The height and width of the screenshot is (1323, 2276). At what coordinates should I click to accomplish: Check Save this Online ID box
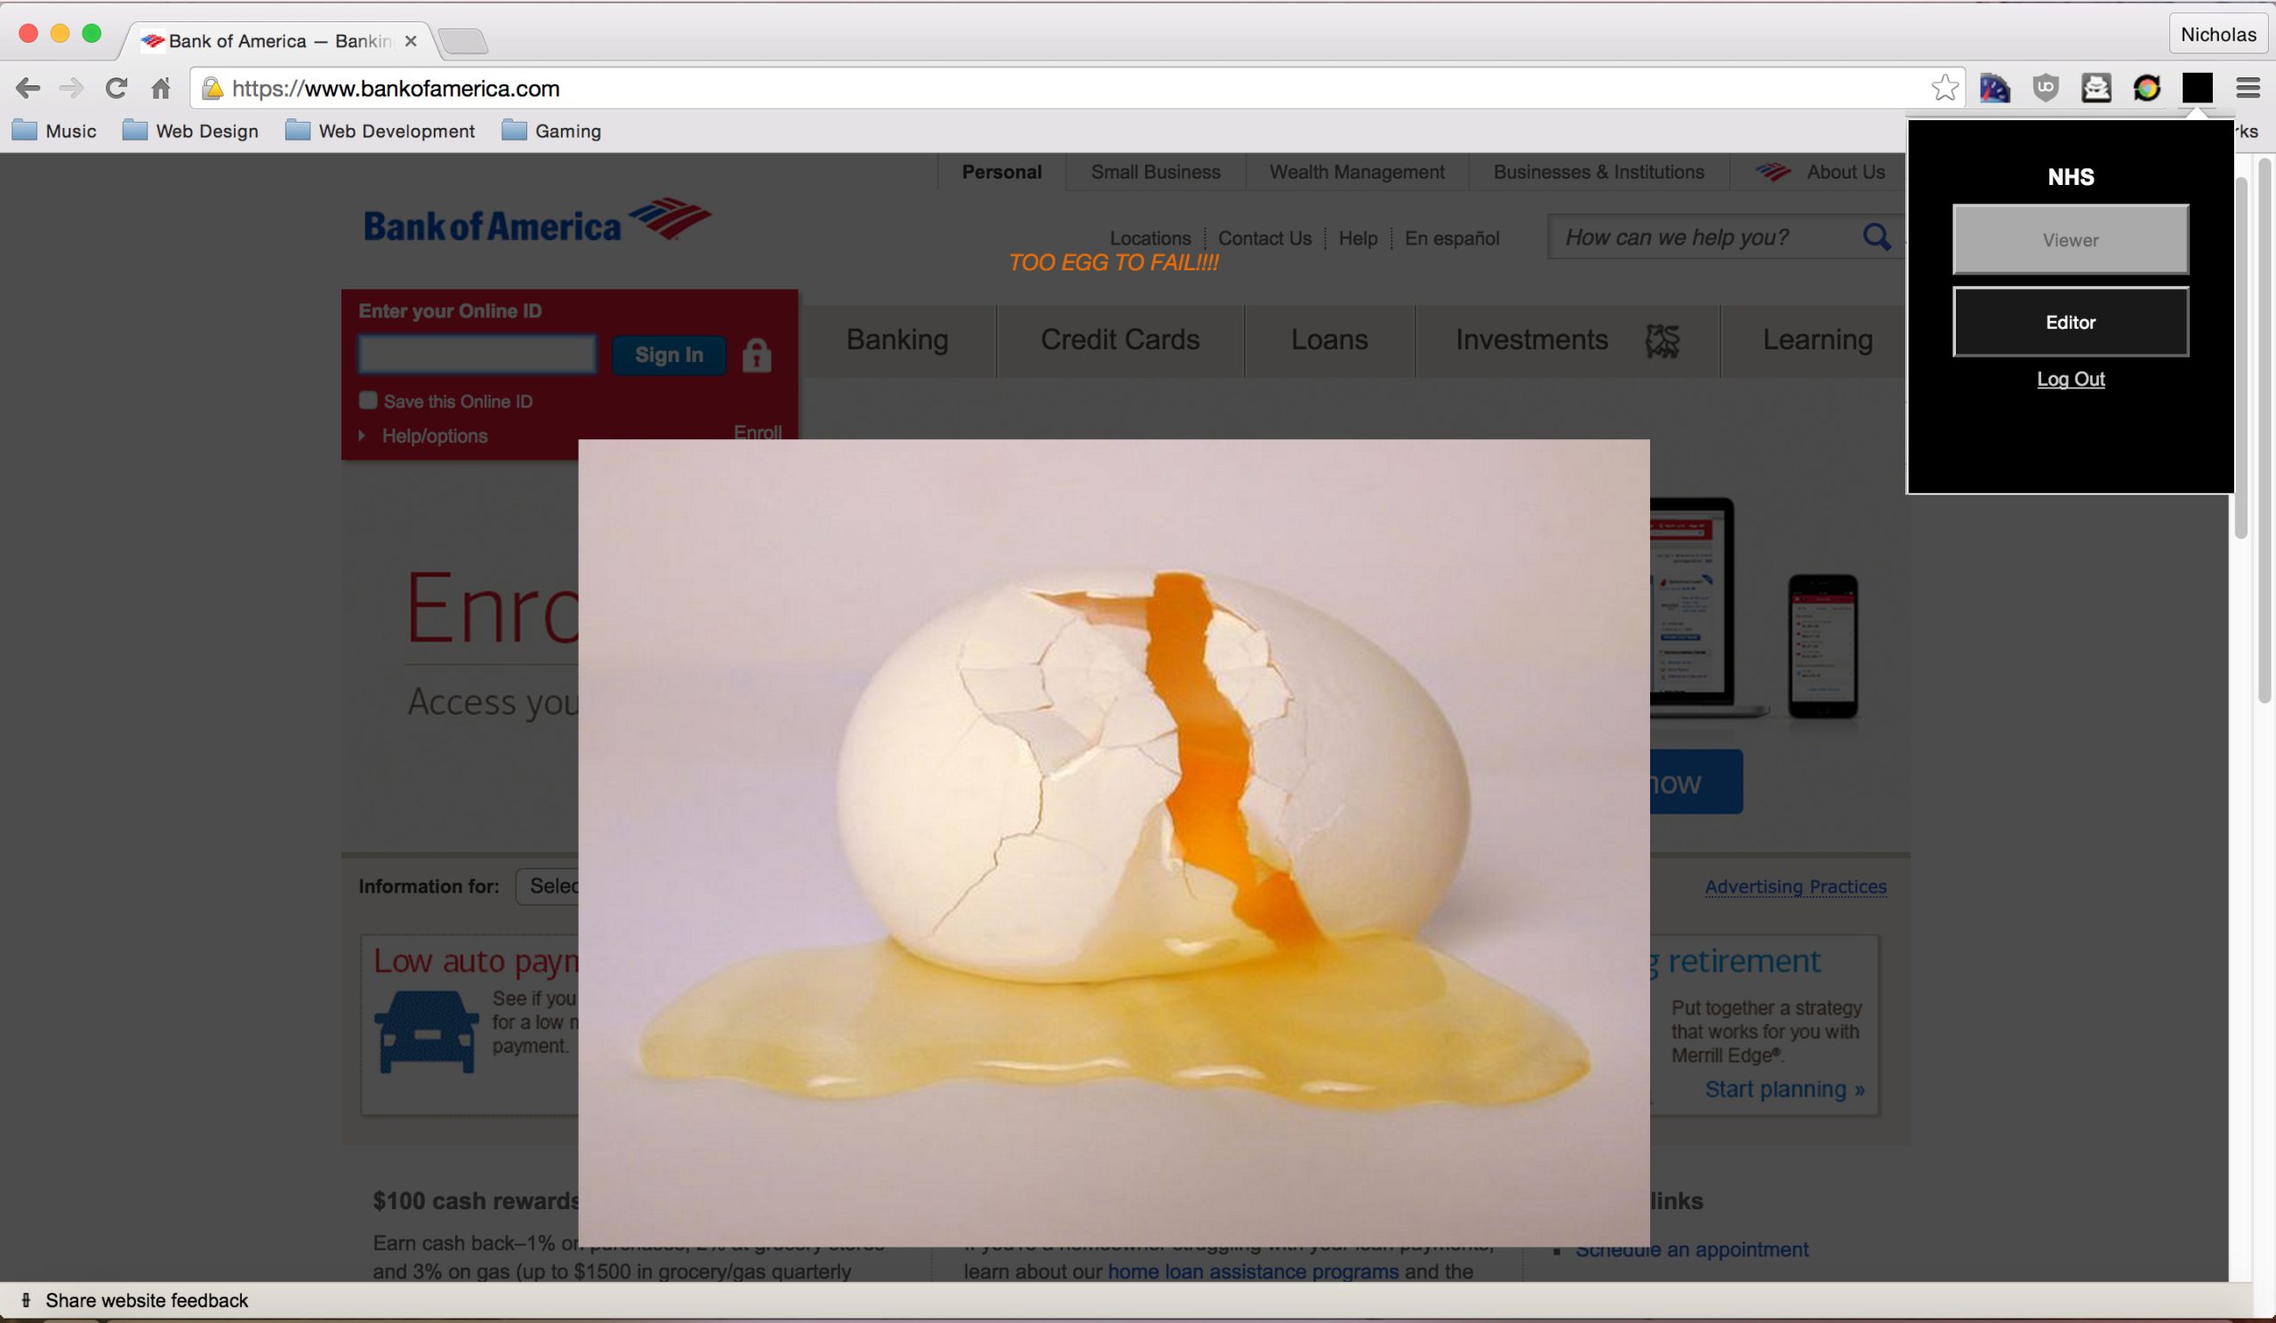(x=367, y=400)
